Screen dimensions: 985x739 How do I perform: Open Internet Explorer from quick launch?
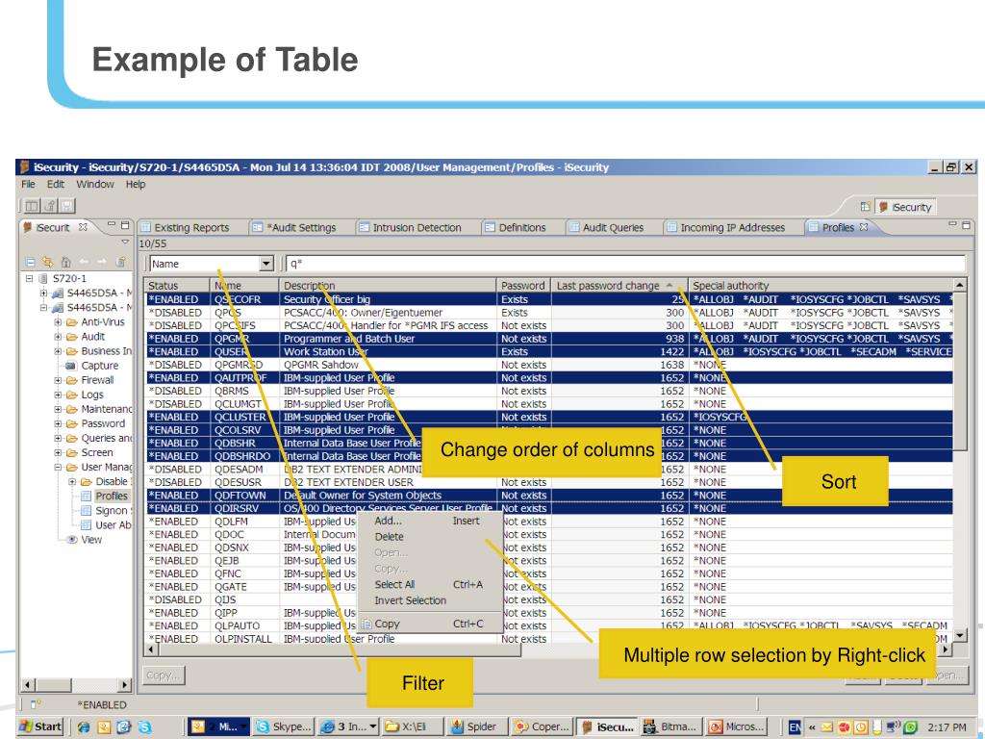[x=84, y=727]
